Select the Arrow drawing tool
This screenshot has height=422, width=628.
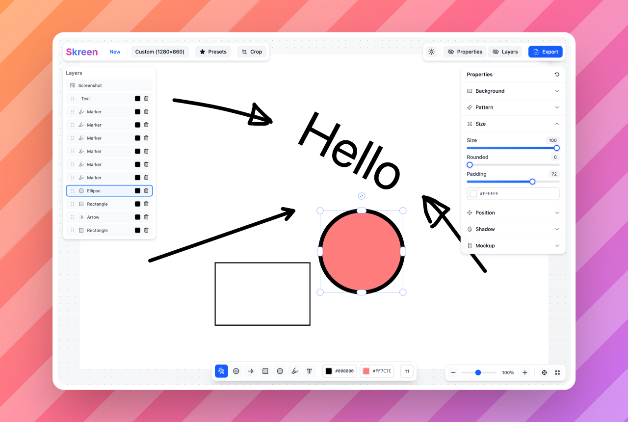click(251, 371)
